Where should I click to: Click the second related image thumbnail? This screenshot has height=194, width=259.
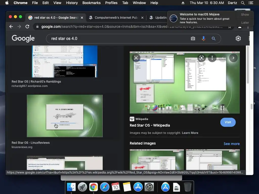coord(213,160)
